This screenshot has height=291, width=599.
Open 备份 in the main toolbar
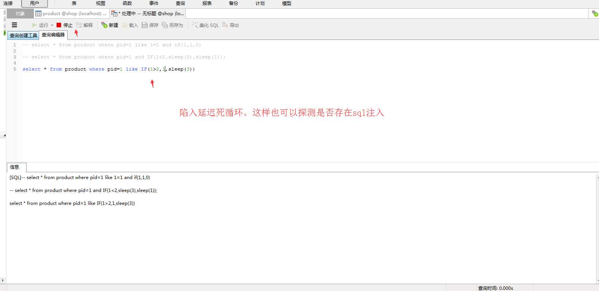234,3
